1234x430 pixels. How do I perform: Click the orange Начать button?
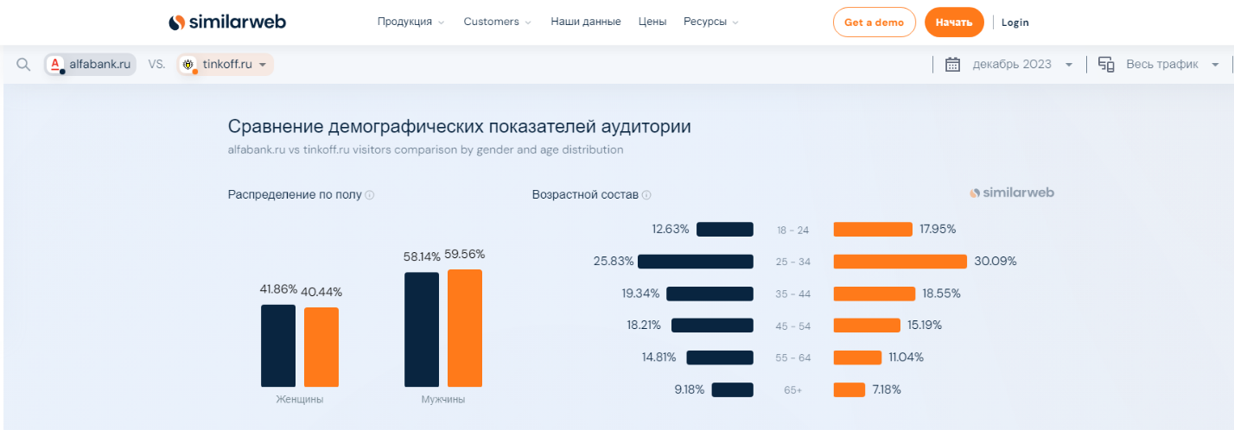point(954,22)
